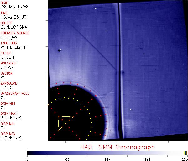The width and height of the screenshot is (188, 161).
Task: Select the WHITE LIGHT observation type
Action: (13, 47)
